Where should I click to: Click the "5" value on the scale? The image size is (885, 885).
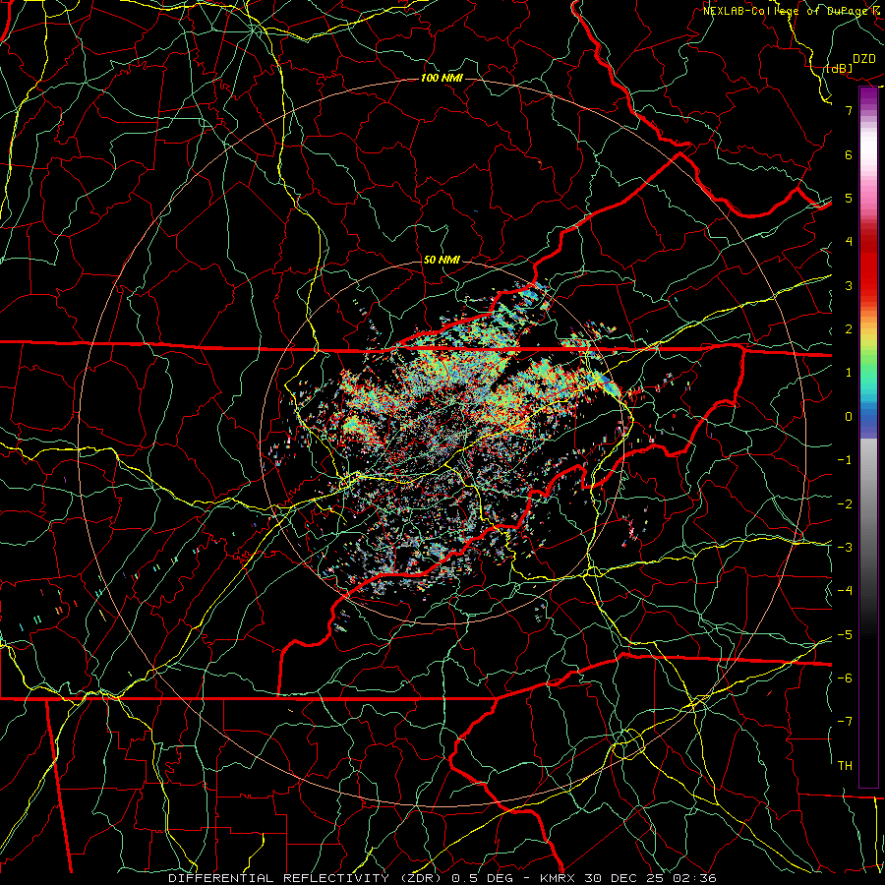849,198
